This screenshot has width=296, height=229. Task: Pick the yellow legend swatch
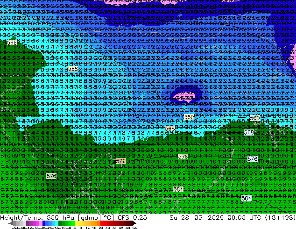coord(76,223)
